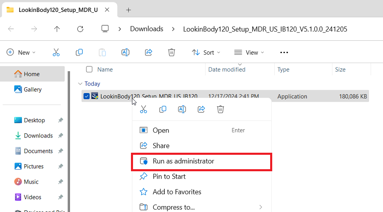
Task: Click LookinBody120_Setup folder name in address bar
Action: 265,29
